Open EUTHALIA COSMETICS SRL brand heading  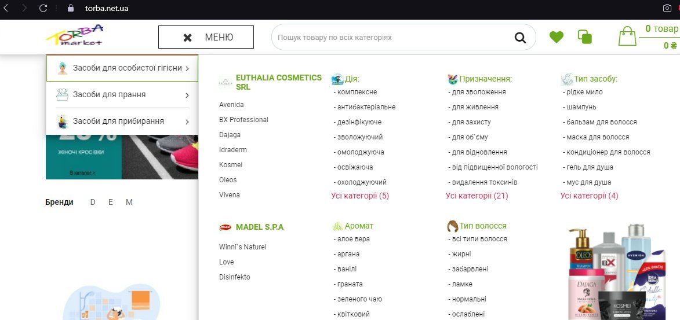[279, 82]
